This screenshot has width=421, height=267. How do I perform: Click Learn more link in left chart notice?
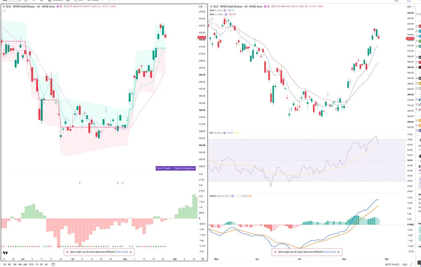click(122, 252)
